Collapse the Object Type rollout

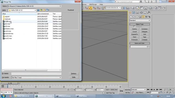(x=140, y=24)
